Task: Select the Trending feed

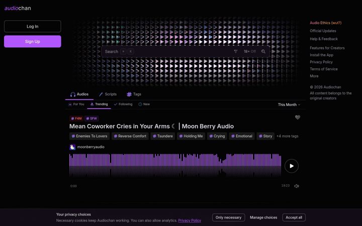Action: pos(99,104)
